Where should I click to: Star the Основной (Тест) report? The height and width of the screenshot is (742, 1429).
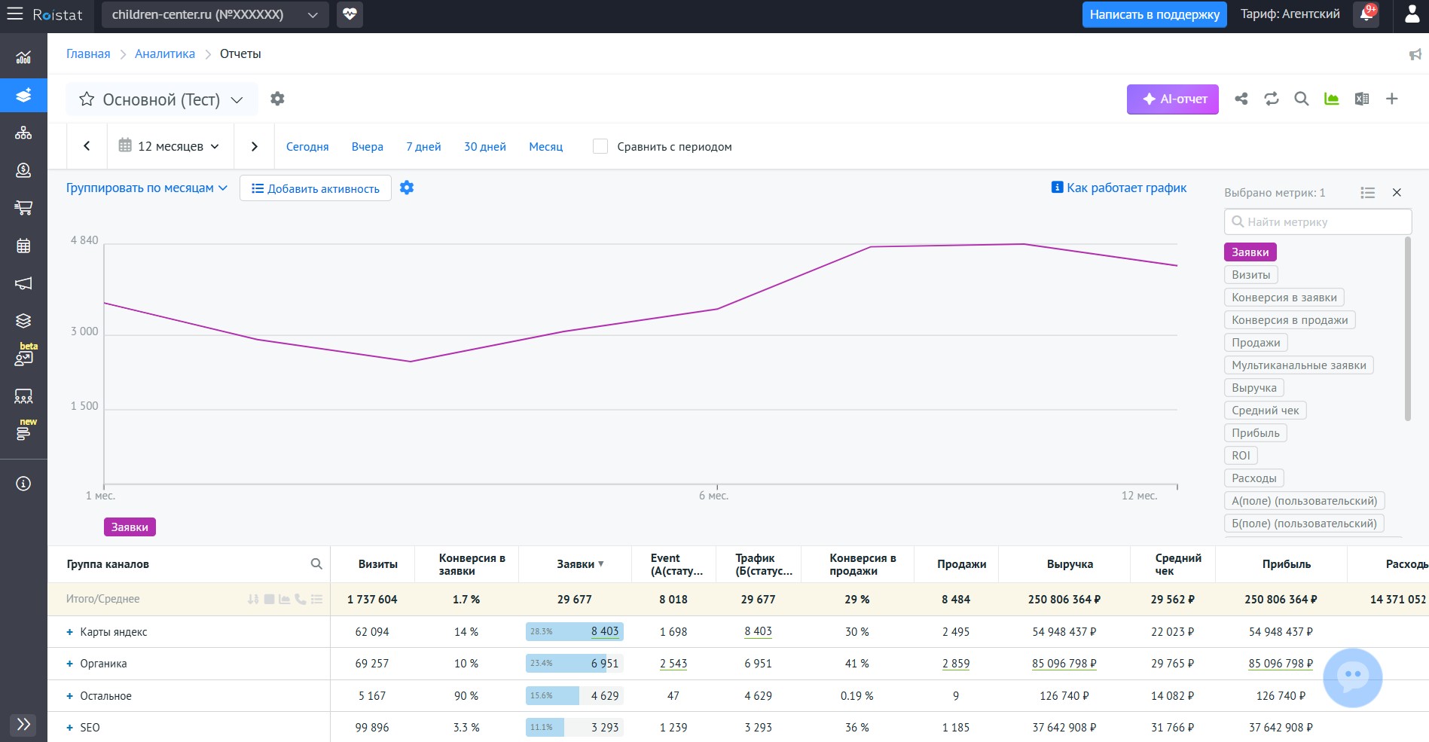[87, 99]
